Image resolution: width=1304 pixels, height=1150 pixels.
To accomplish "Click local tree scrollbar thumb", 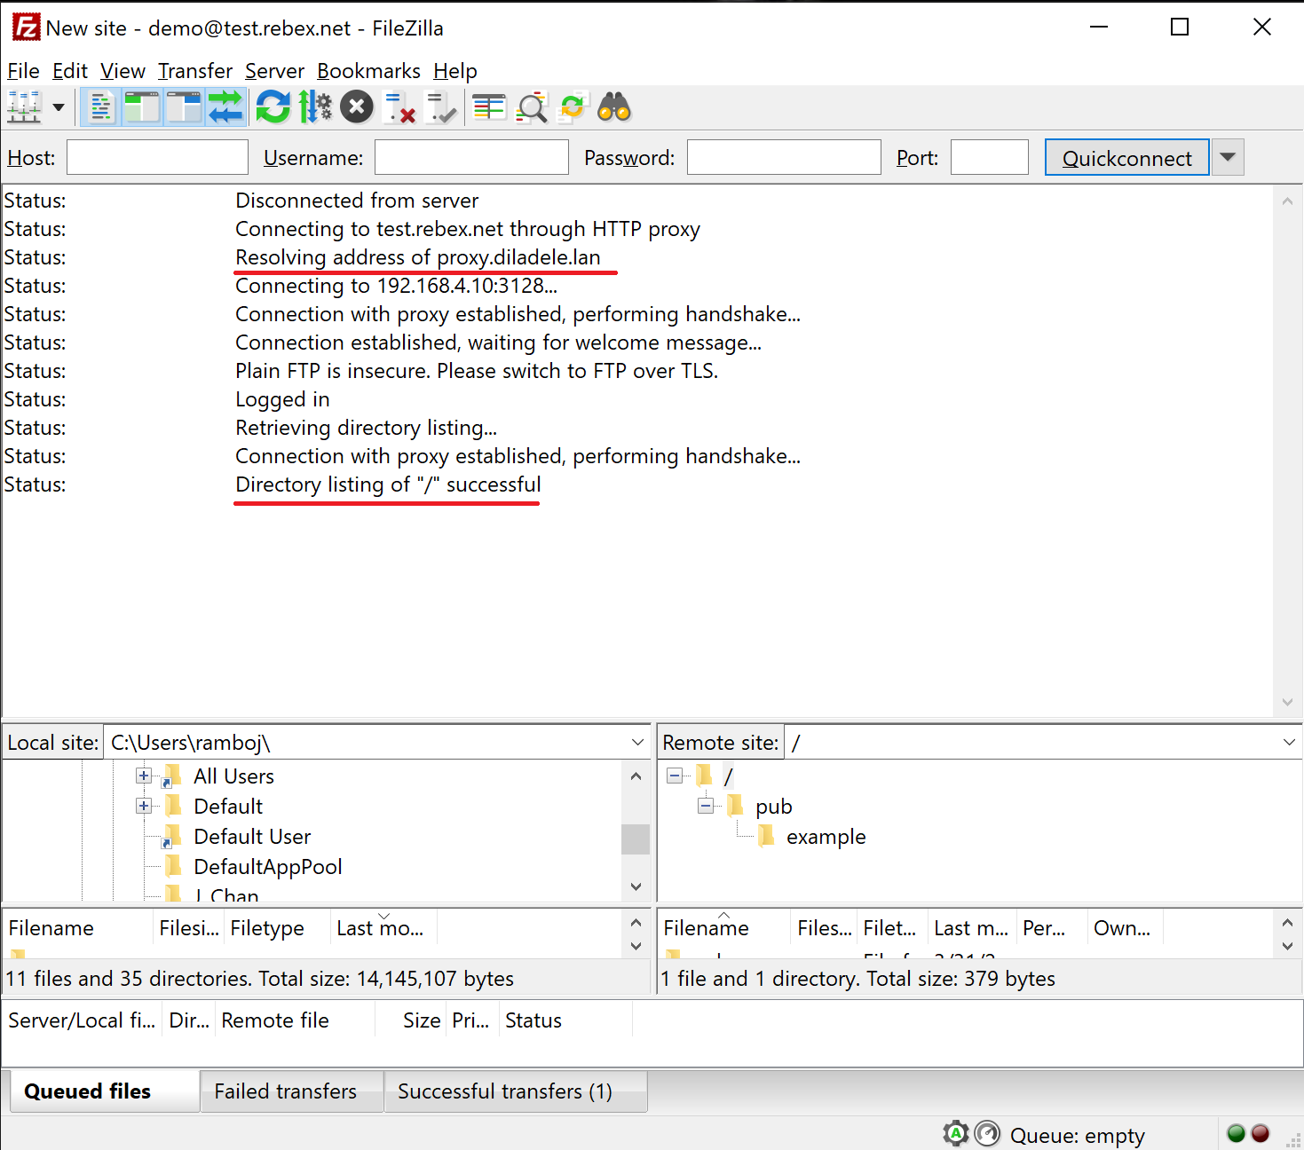I will click(x=636, y=839).
